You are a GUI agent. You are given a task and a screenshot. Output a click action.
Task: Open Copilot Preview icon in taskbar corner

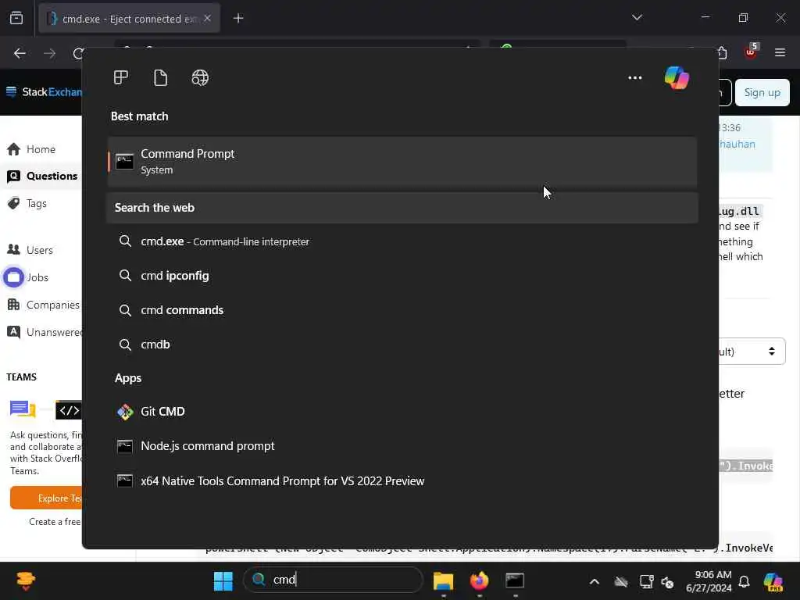click(x=773, y=581)
